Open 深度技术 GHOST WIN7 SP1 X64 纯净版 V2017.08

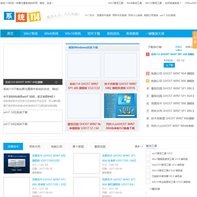click(119, 158)
